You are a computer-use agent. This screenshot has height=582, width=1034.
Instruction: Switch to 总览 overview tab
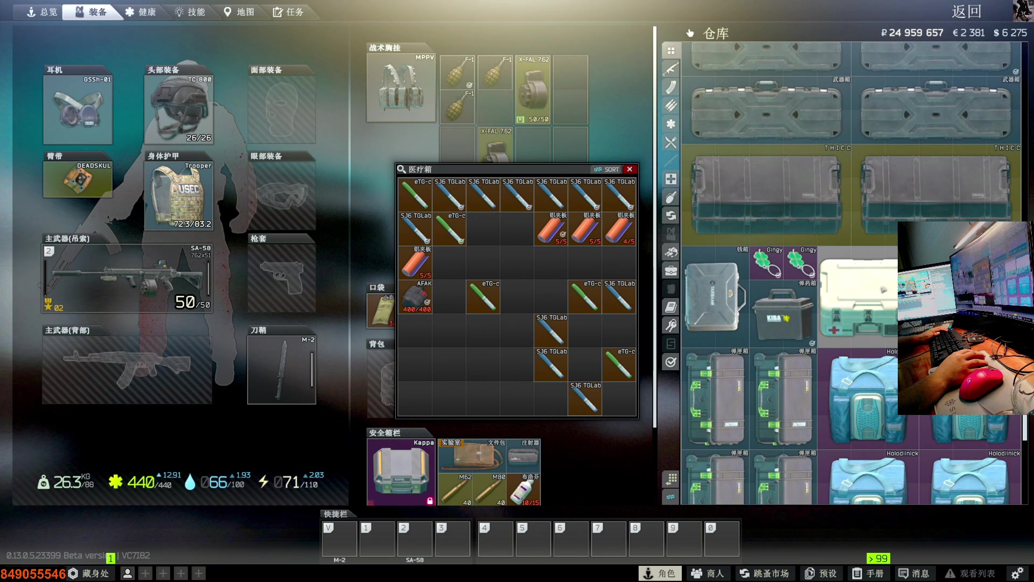42,12
